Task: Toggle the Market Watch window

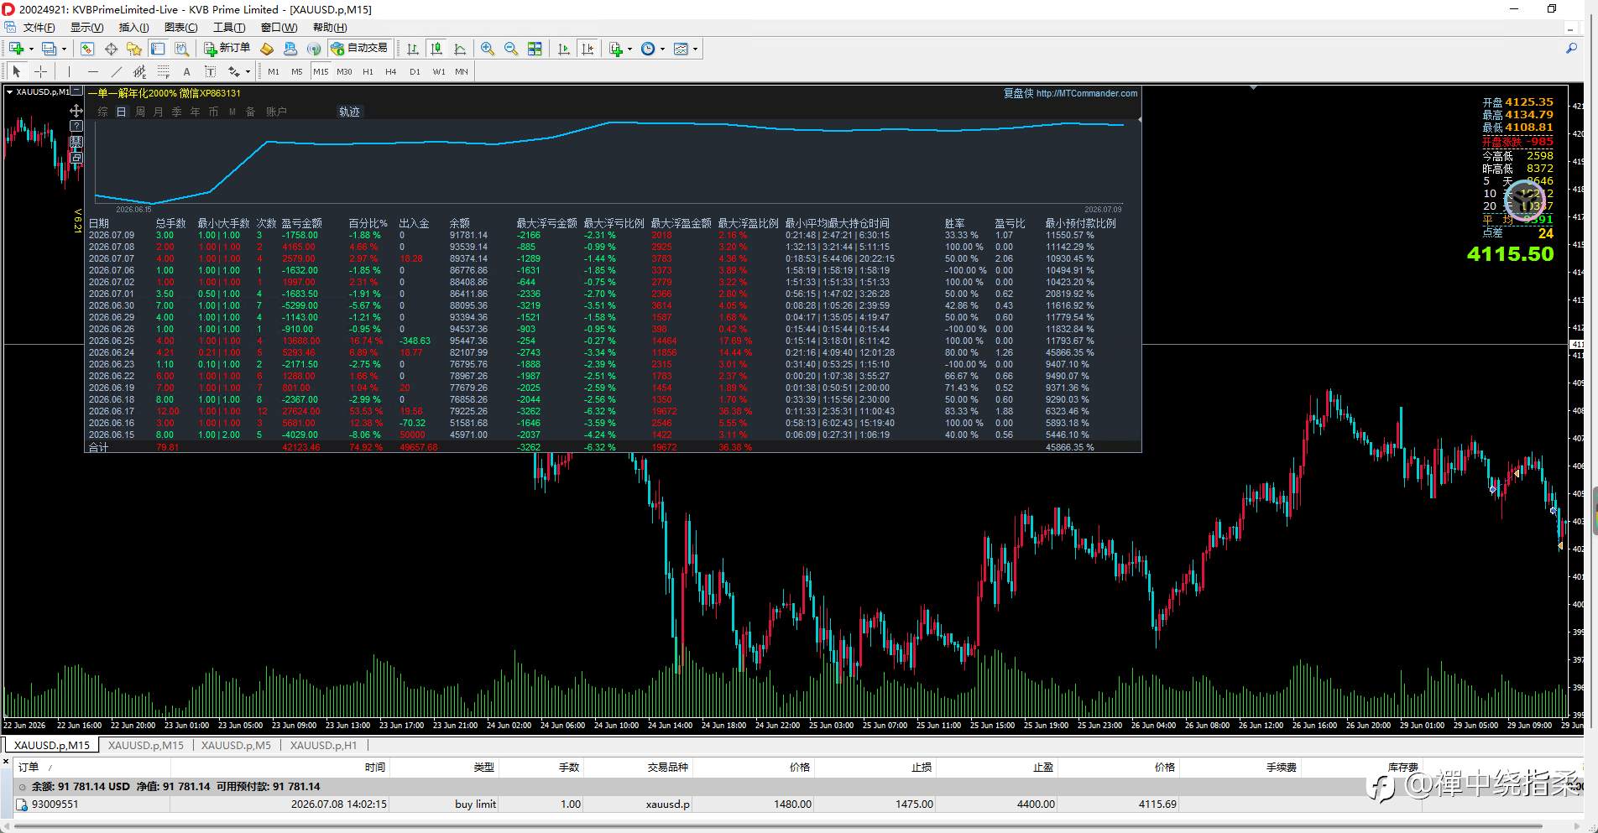Action: [x=87, y=49]
